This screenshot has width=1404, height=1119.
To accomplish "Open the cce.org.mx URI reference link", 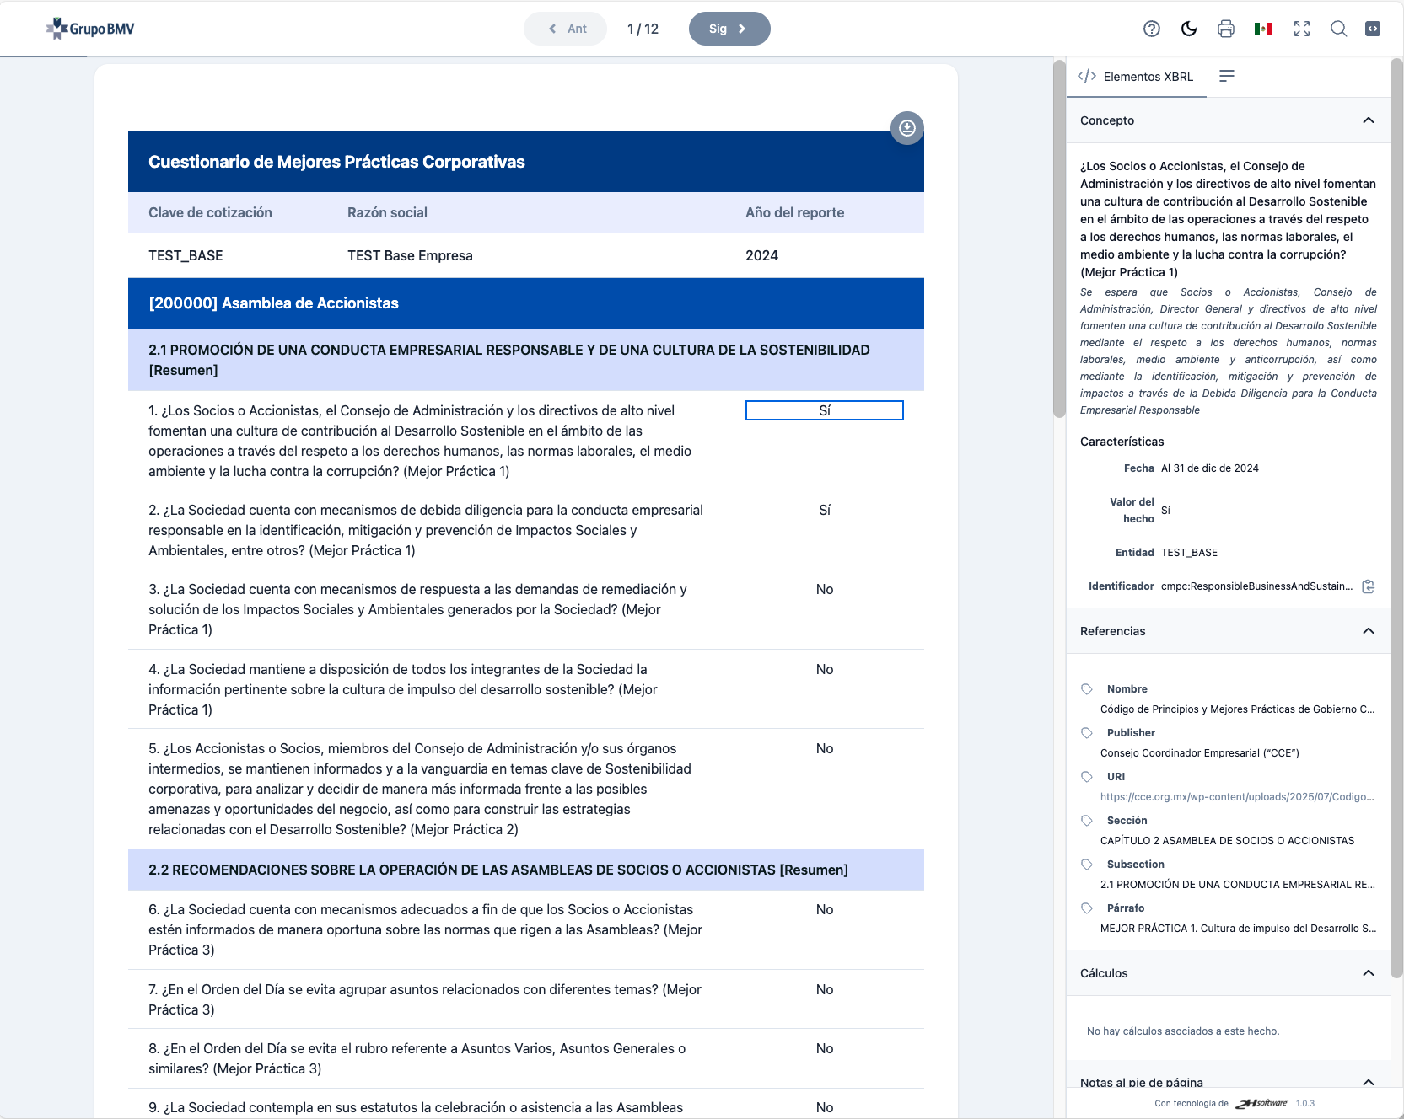I will 1236,797.
